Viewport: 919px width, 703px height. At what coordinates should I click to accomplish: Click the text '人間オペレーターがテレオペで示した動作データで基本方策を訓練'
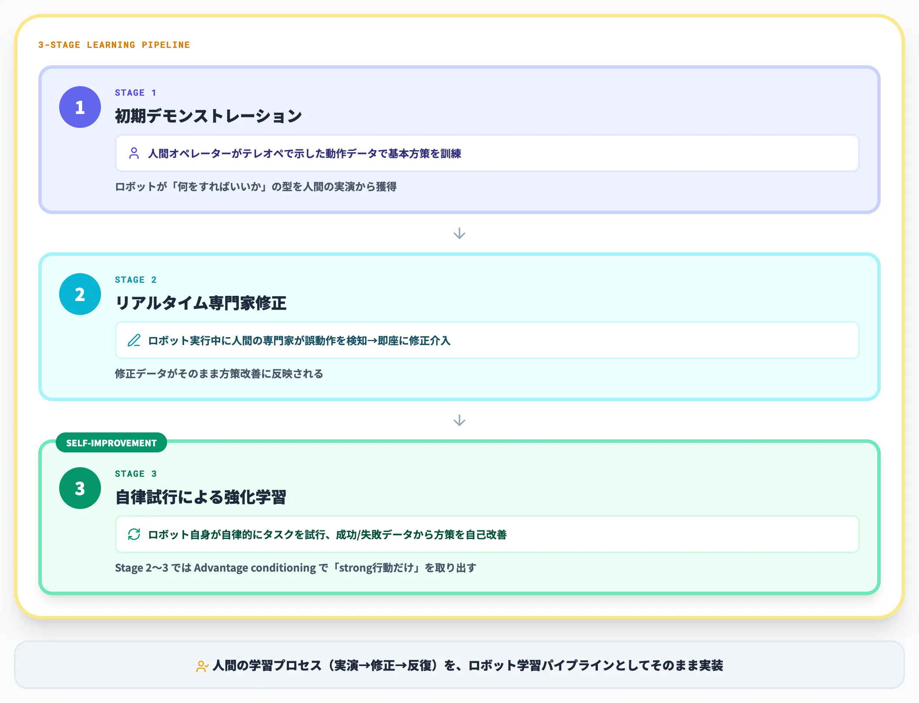pos(305,154)
